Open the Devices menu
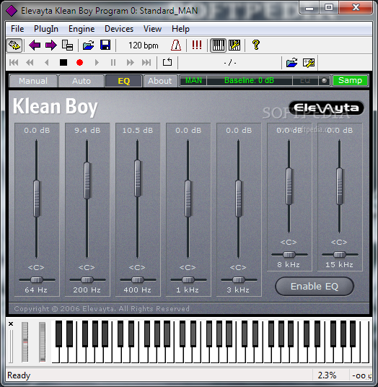The width and height of the screenshot is (378, 387). [119, 29]
